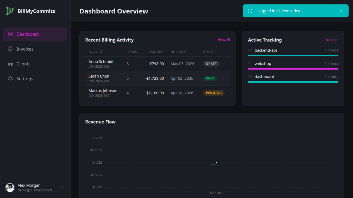Open Sarah Chen invoice row
The width and height of the screenshot is (353, 198).
point(157,78)
